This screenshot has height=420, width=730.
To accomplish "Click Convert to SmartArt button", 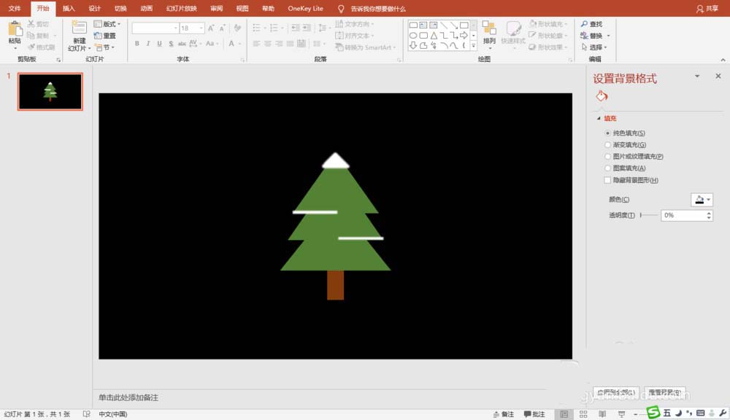I will point(366,47).
